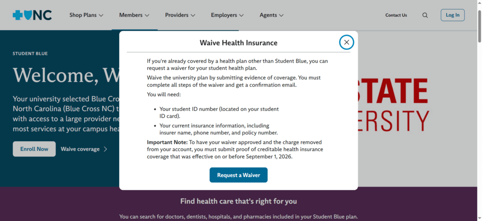Click the Enroll Now button
The height and width of the screenshot is (221, 482).
tap(34, 149)
